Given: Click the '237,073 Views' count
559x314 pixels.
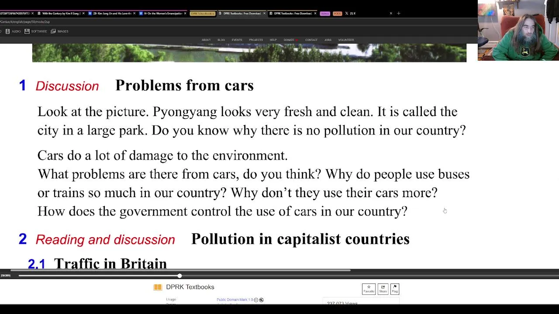Looking at the screenshot, I should point(342,303).
